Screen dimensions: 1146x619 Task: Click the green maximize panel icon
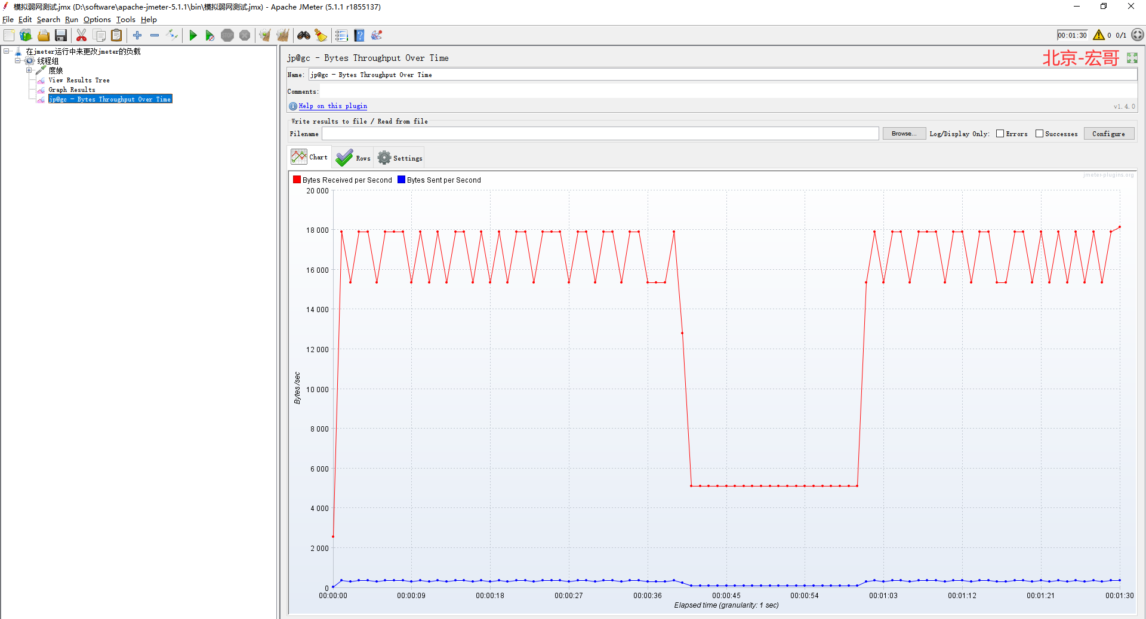pos(1132,58)
